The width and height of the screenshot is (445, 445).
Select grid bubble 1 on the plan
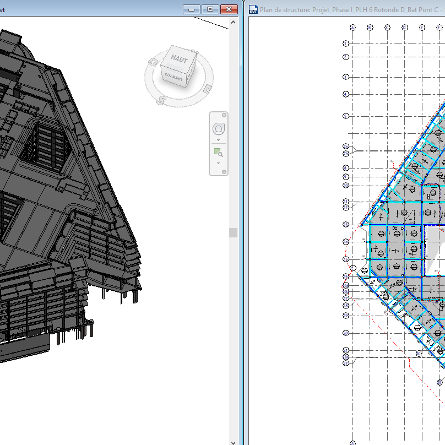click(346, 43)
